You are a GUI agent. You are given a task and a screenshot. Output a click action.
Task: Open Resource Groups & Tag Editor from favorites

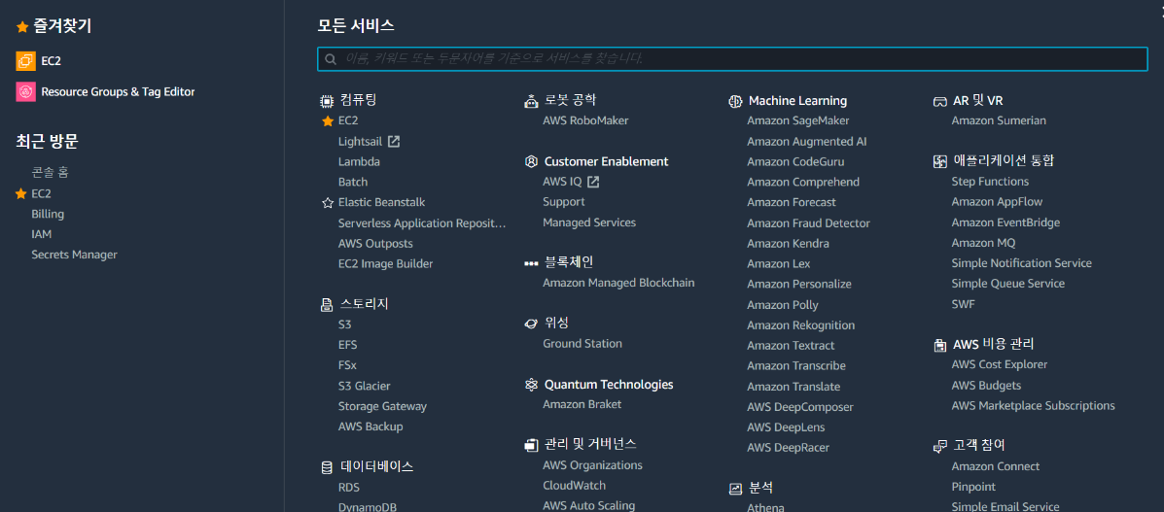[x=118, y=92]
